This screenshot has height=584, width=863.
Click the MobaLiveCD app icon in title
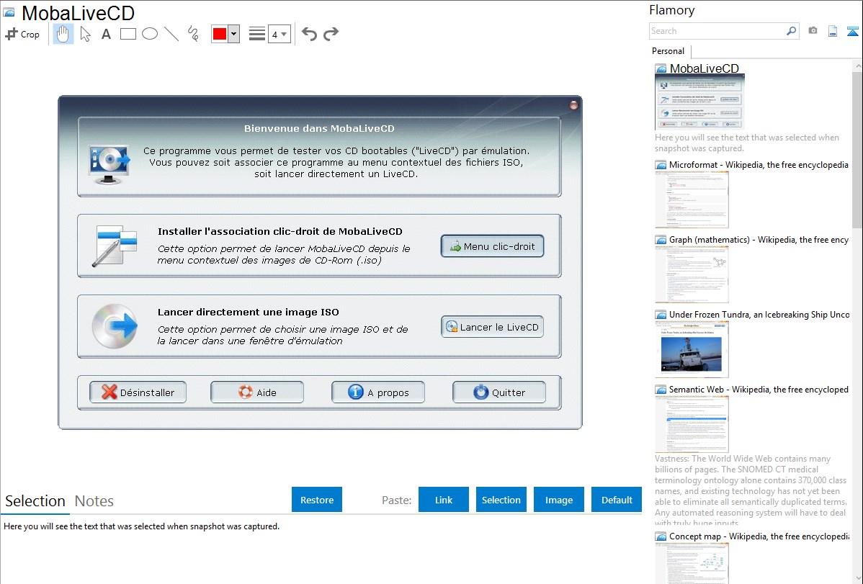9,12
